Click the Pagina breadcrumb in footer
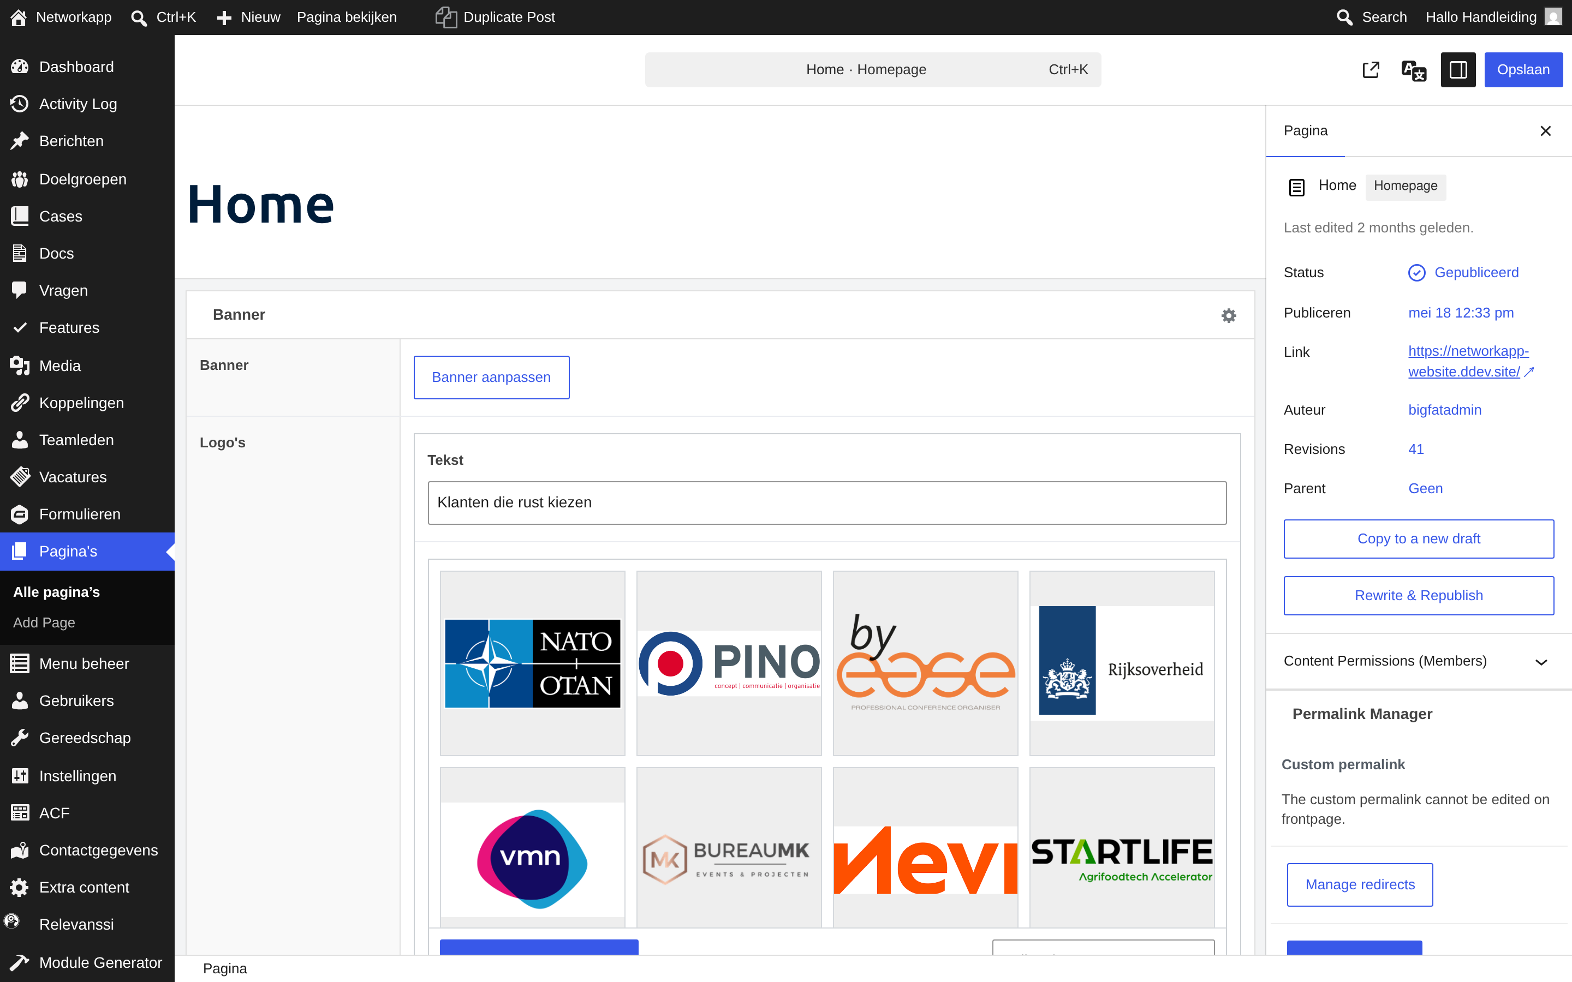The image size is (1572, 982). (225, 968)
